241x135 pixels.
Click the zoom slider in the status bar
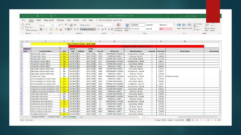(x=208, y=120)
